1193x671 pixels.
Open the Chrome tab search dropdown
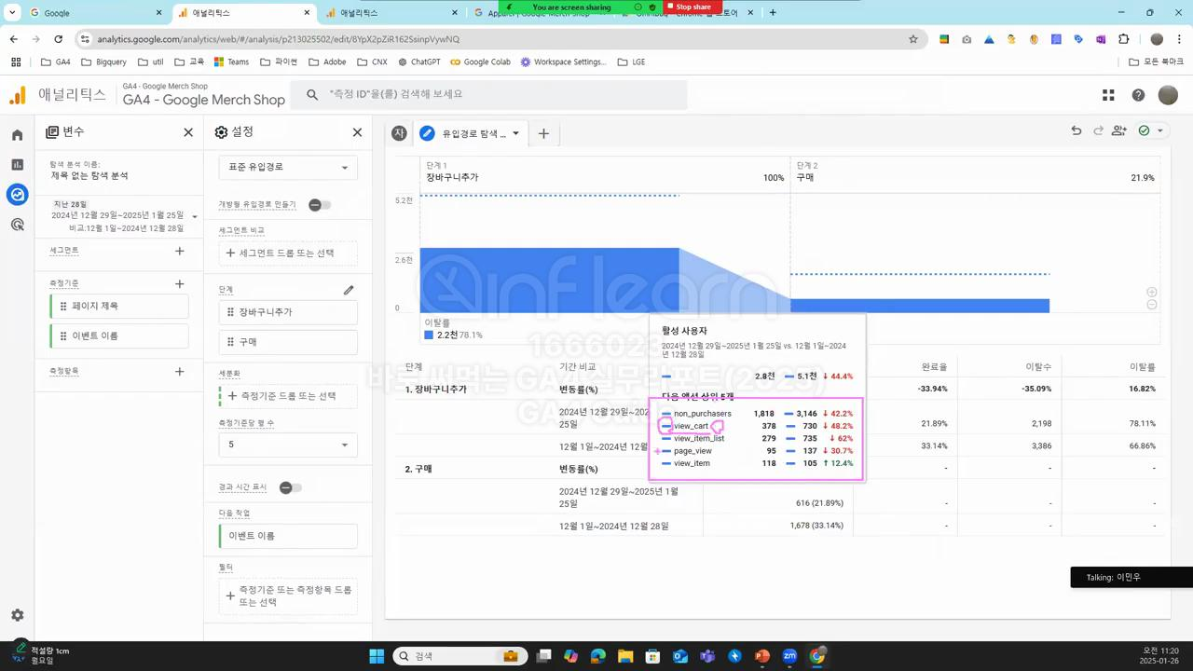(12, 13)
